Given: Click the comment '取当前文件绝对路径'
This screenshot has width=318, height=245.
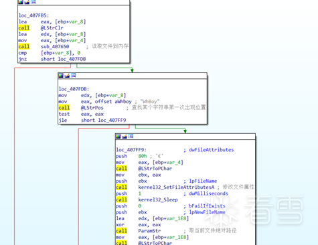Looking at the screenshot, I should pos(213,230).
